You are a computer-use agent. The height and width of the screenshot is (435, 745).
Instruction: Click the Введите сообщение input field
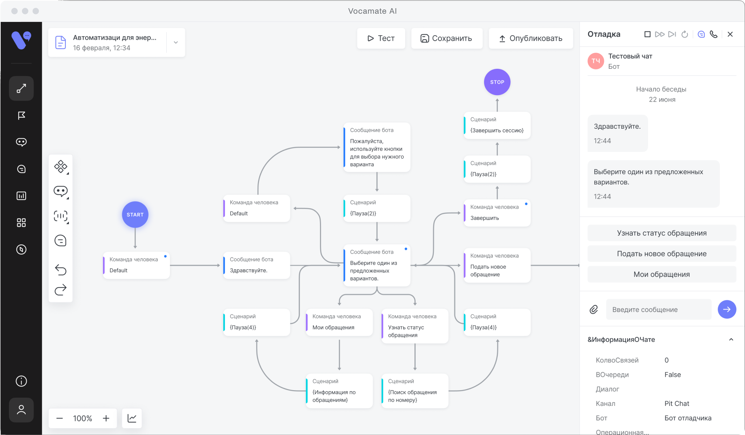pos(658,309)
